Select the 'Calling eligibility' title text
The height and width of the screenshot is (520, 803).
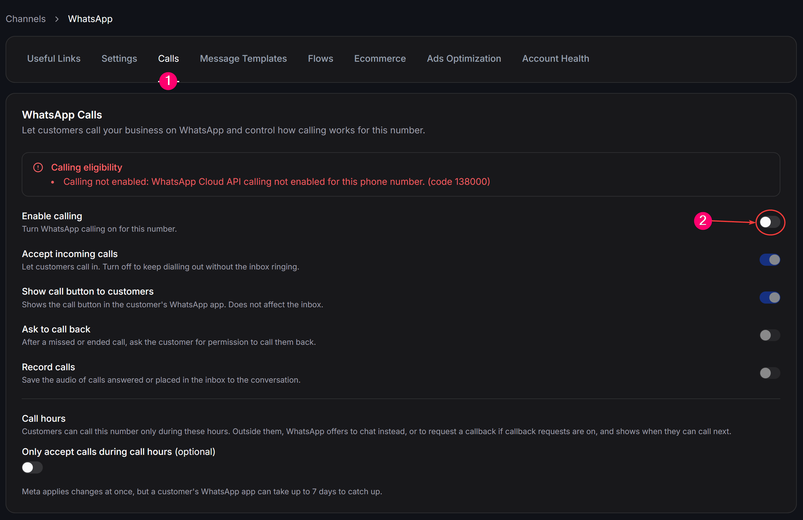click(87, 167)
